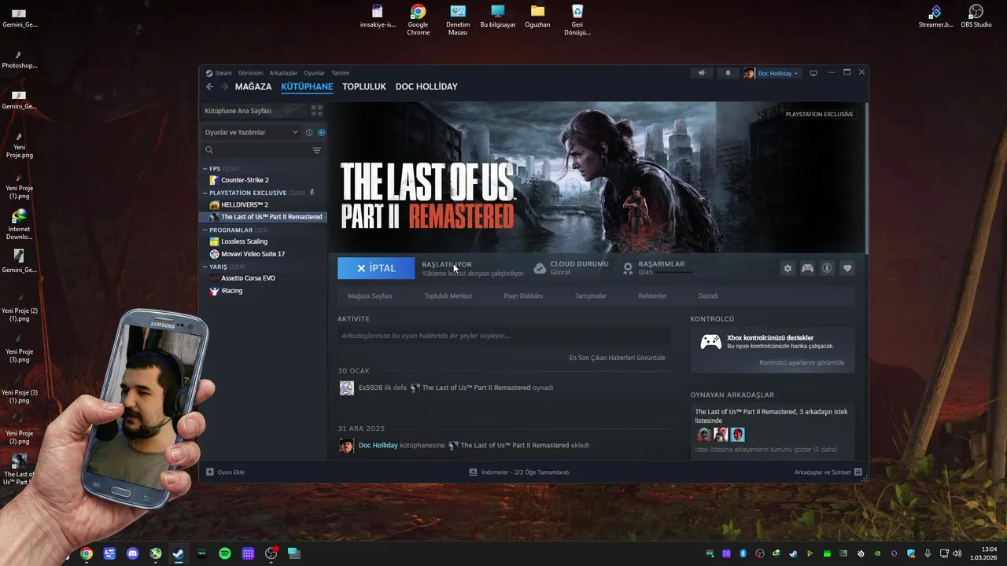1007x566 pixels.
Task: Switch Steam to Big Picture mode icon
Action: [813, 73]
